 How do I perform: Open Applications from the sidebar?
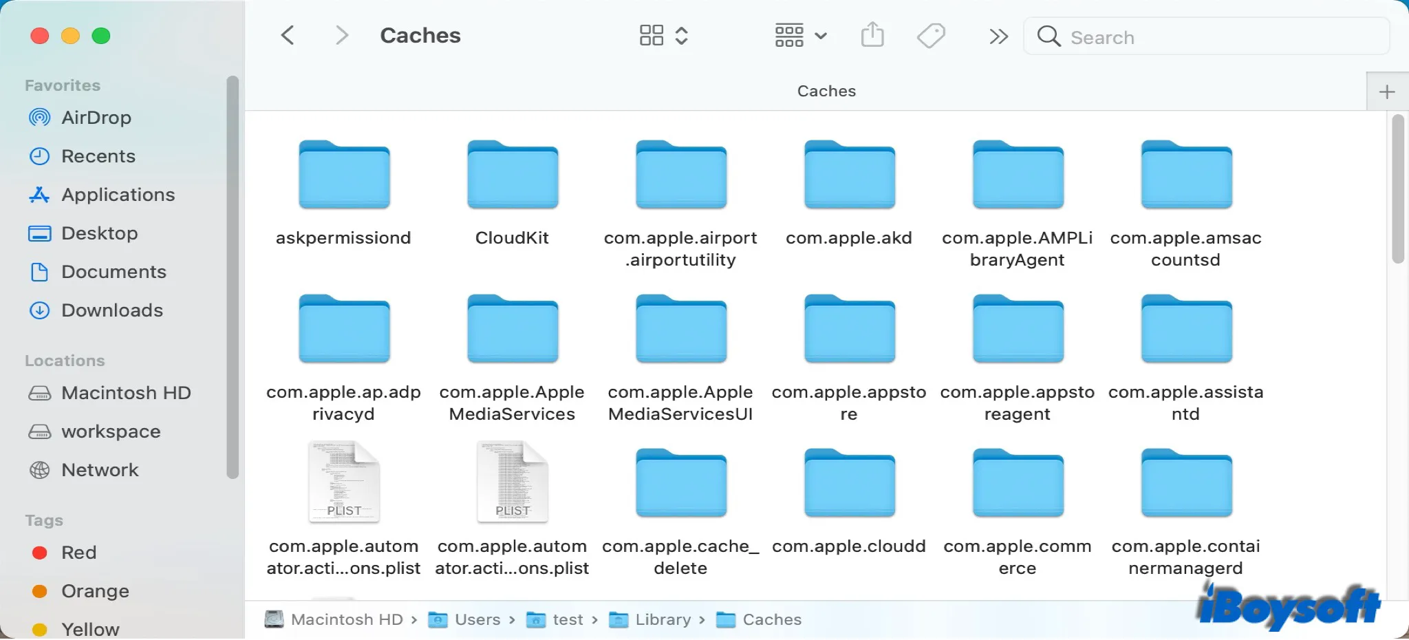[118, 195]
